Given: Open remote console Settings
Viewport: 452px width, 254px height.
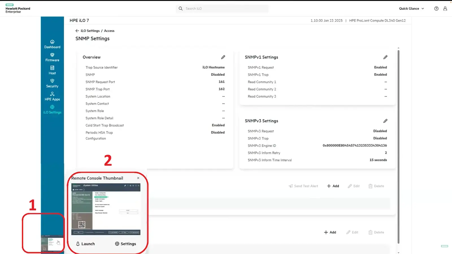Looking at the screenshot, I should point(125,244).
